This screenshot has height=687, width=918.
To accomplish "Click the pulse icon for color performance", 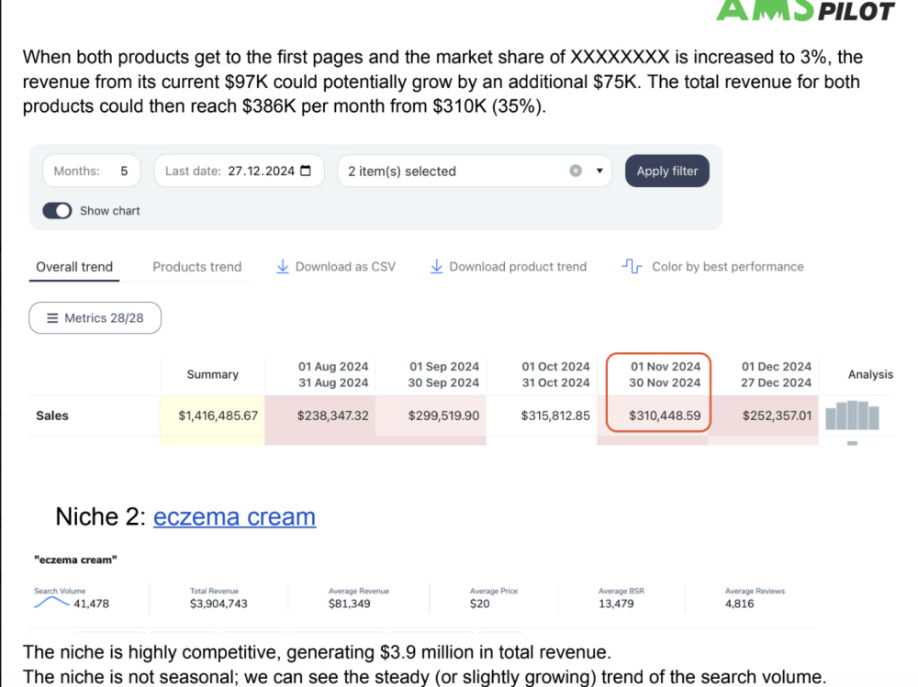I will click(x=632, y=267).
